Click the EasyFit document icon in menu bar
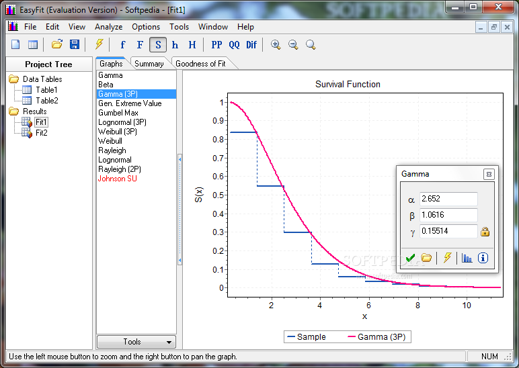 (x=13, y=26)
